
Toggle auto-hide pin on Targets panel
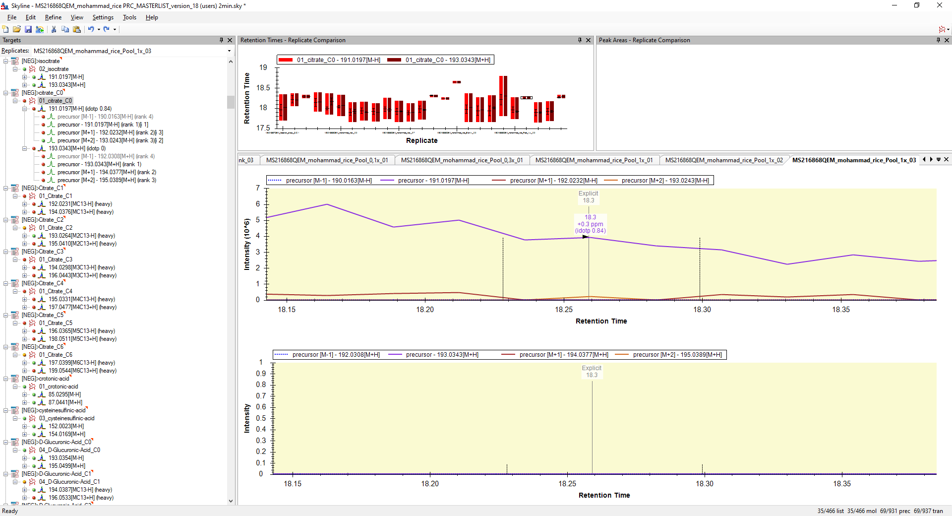coord(221,40)
